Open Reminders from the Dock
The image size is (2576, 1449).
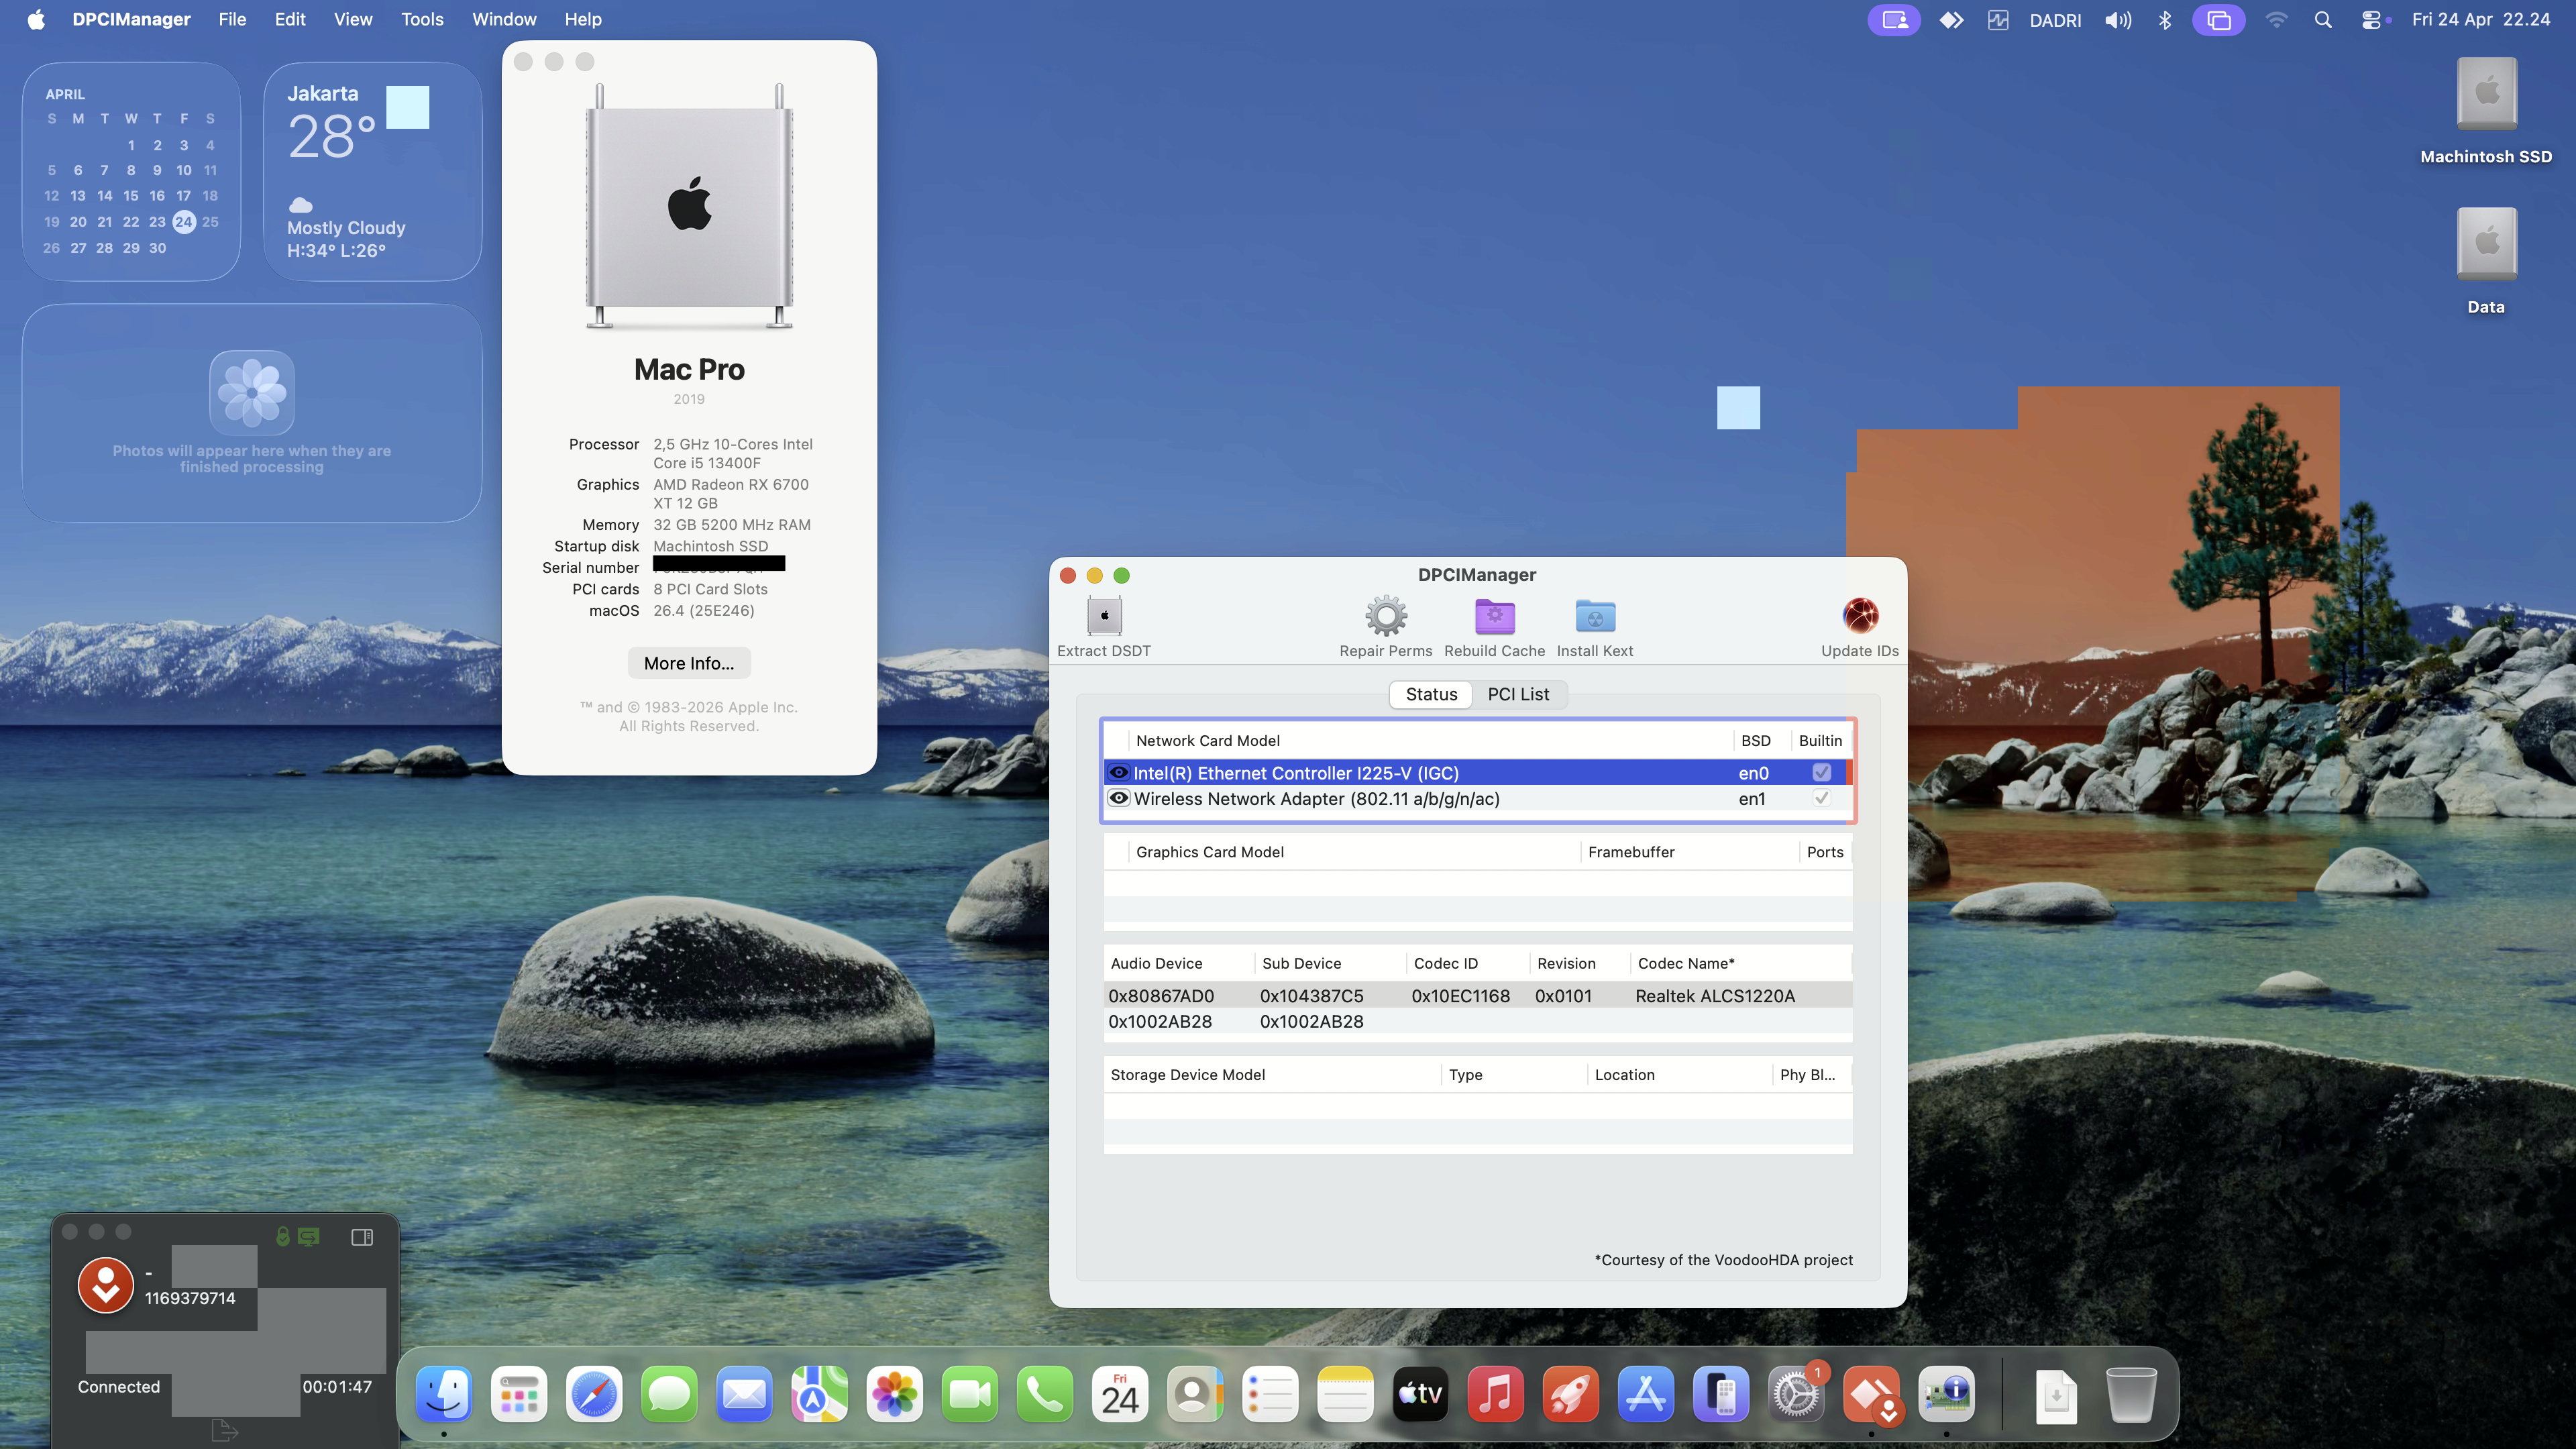pyautogui.click(x=1270, y=1394)
